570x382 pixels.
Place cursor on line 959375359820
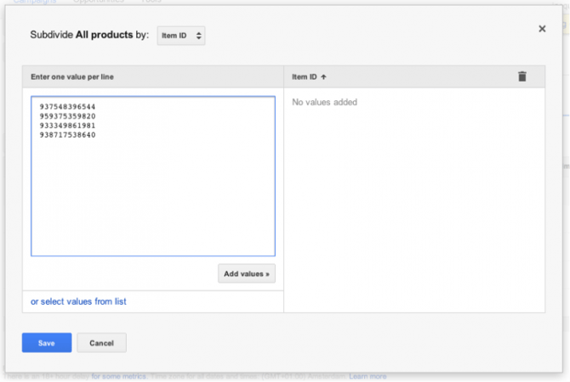pos(67,116)
